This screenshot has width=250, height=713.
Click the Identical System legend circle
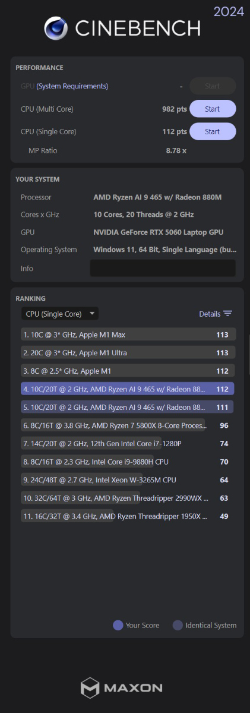(x=178, y=625)
